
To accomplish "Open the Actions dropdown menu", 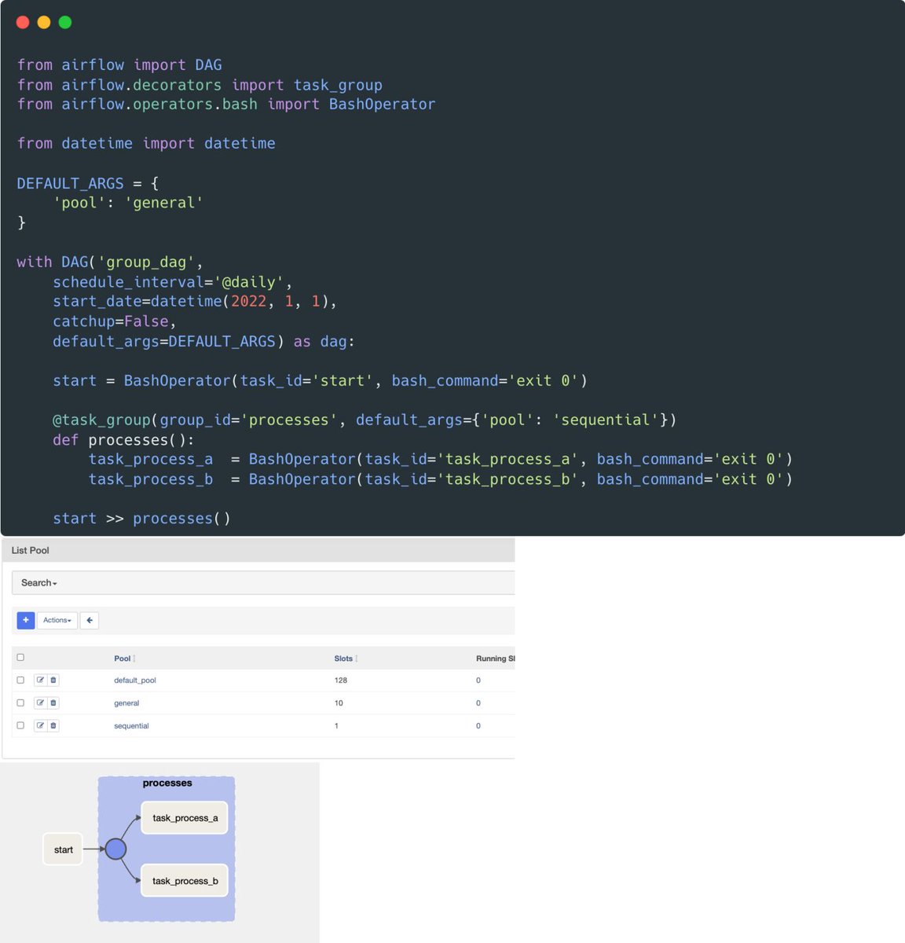I will [x=57, y=620].
